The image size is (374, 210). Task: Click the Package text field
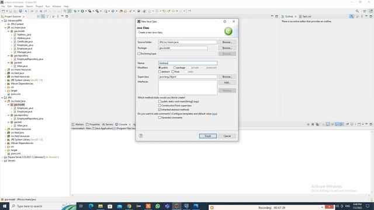pyautogui.click(x=183, y=48)
